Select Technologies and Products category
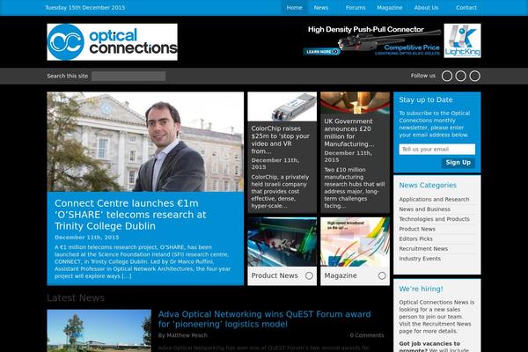The height and width of the screenshot is (352, 528). click(x=434, y=219)
